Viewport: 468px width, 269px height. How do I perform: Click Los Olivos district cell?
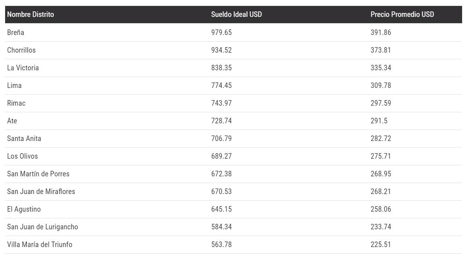point(22,156)
